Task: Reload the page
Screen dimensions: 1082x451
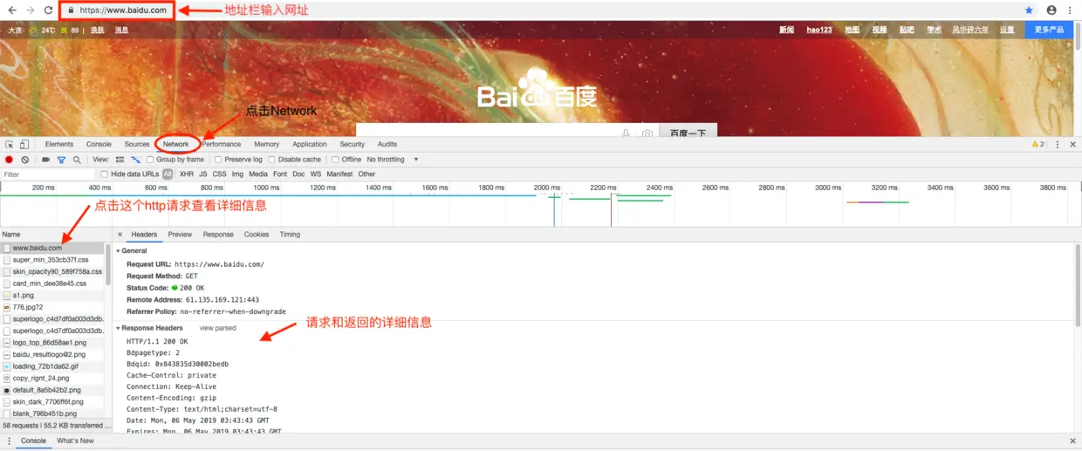Action: [49, 10]
